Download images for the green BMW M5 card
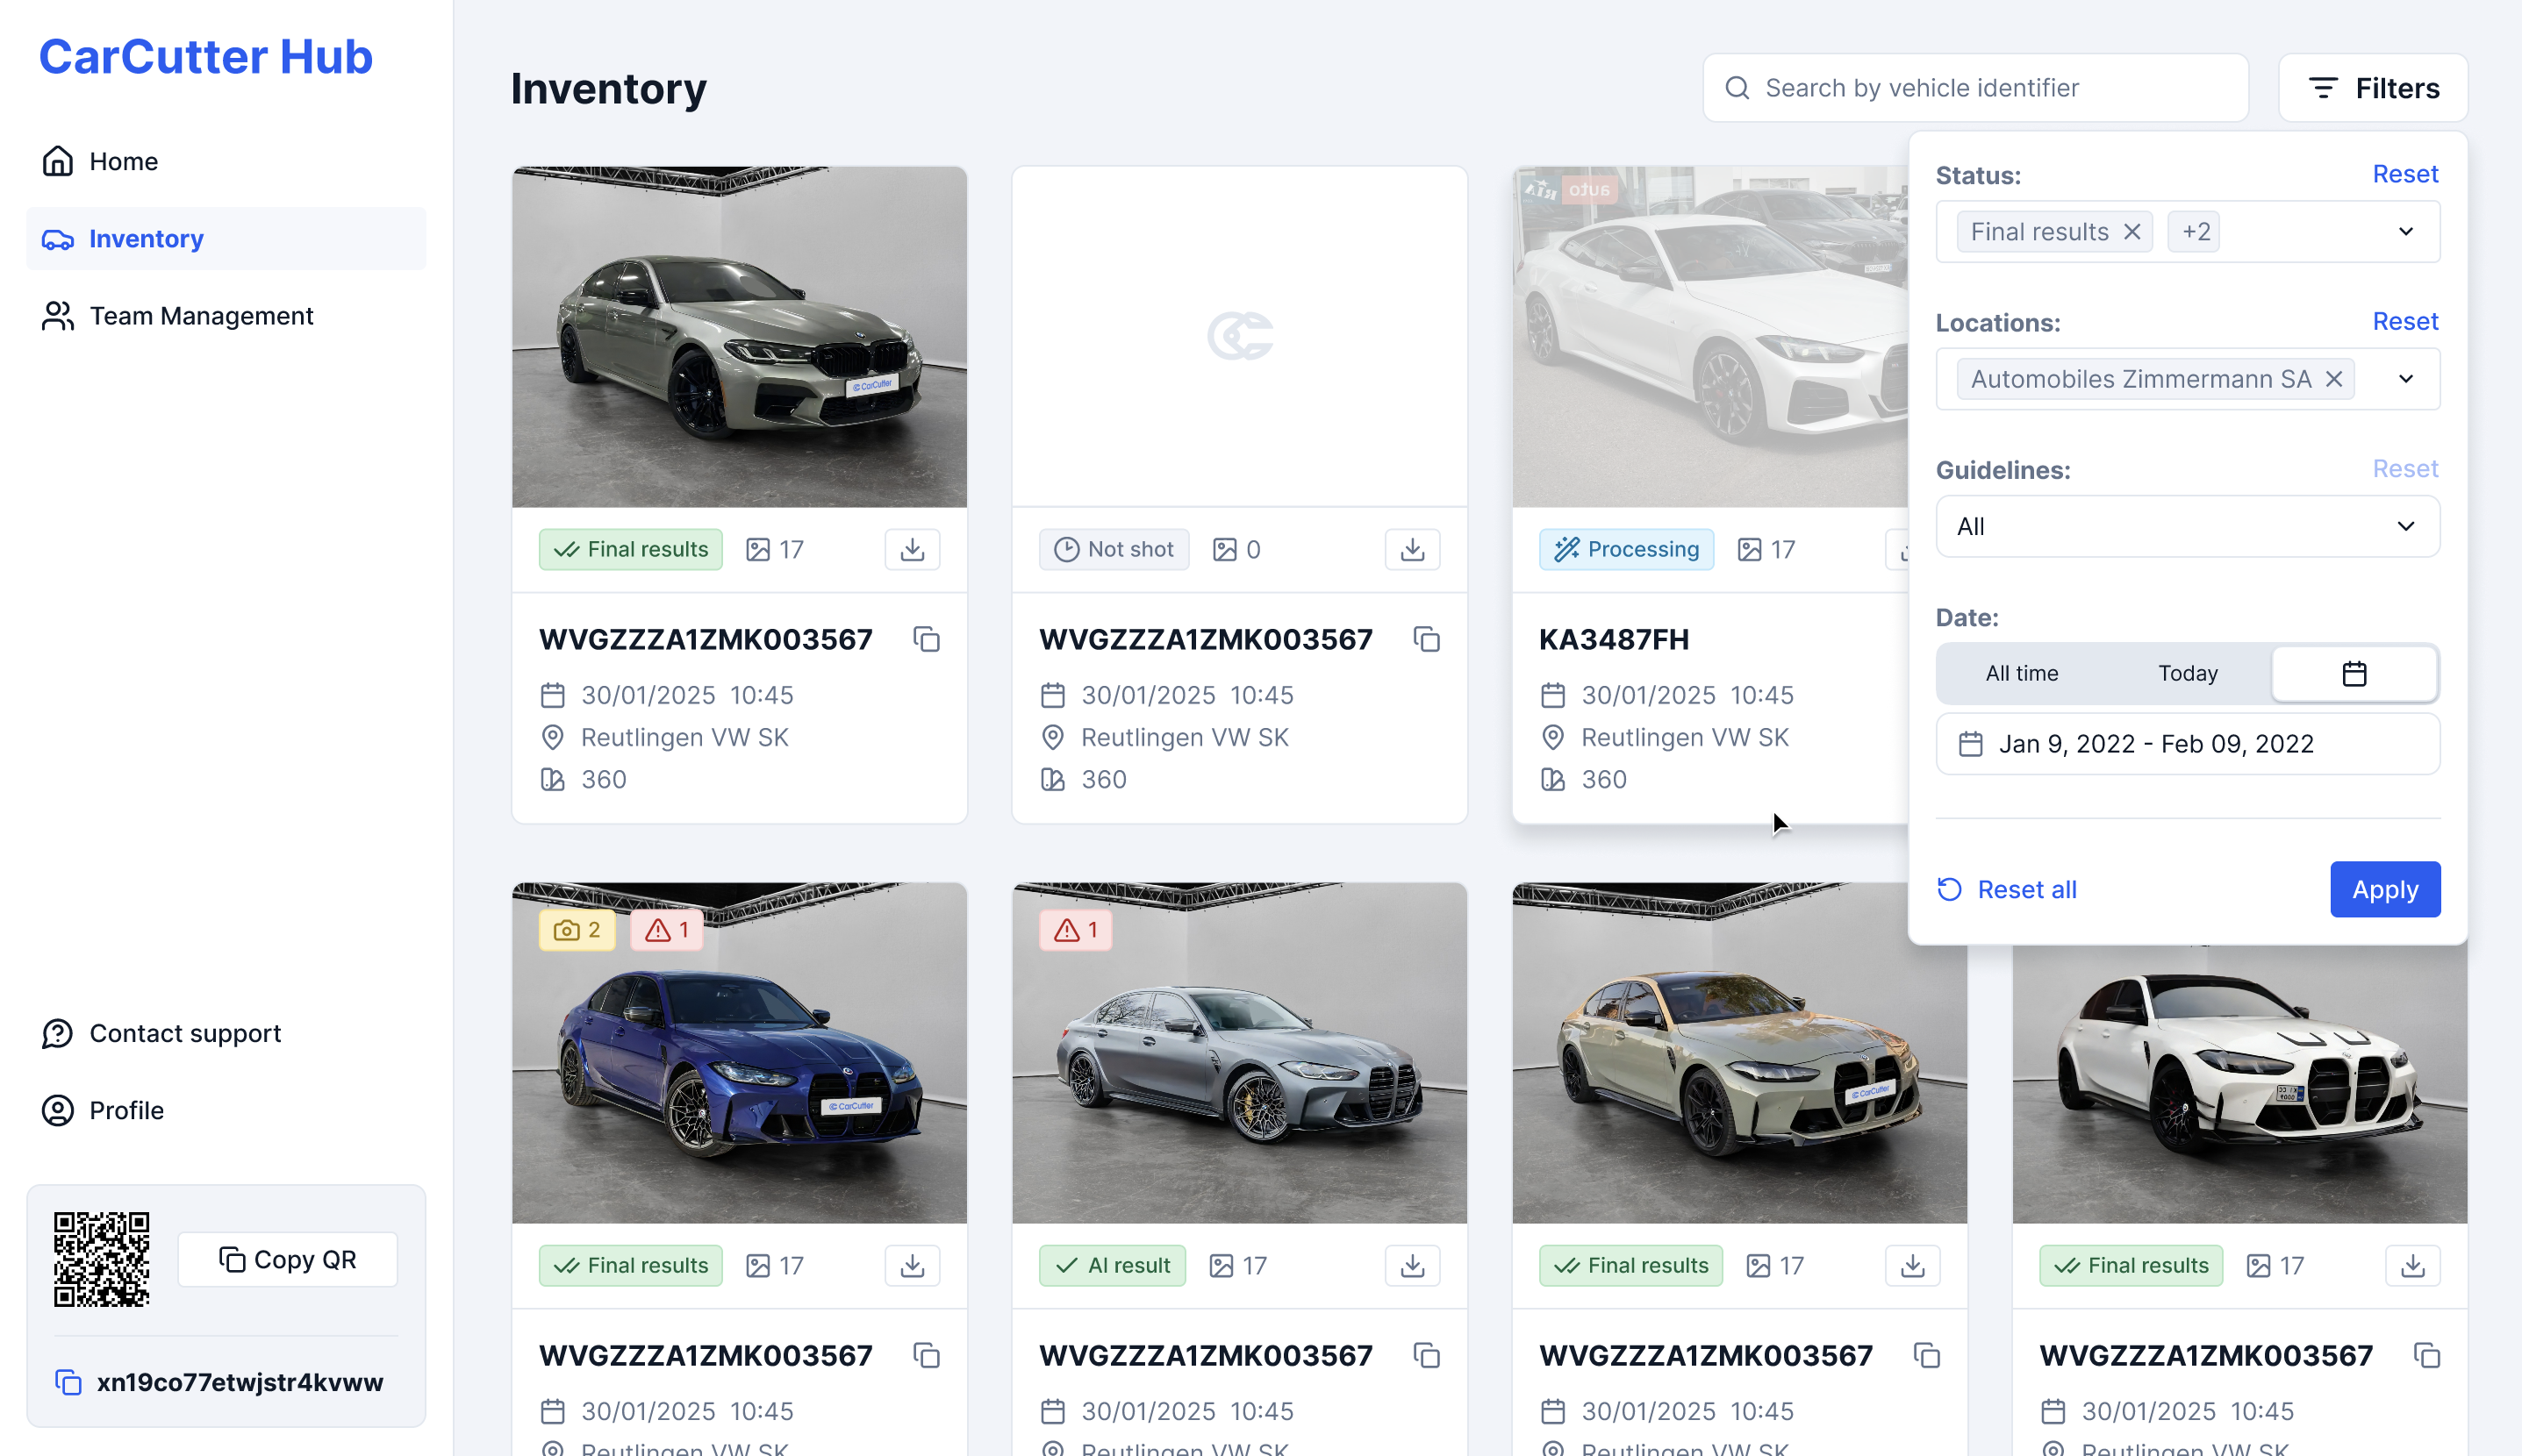The height and width of the screenshot is (1456, 2522). tap(912, 549)
